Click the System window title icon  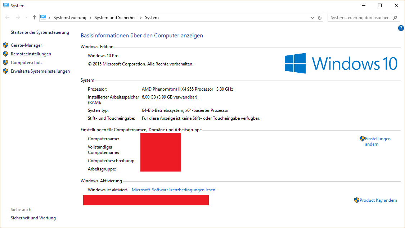6,5
